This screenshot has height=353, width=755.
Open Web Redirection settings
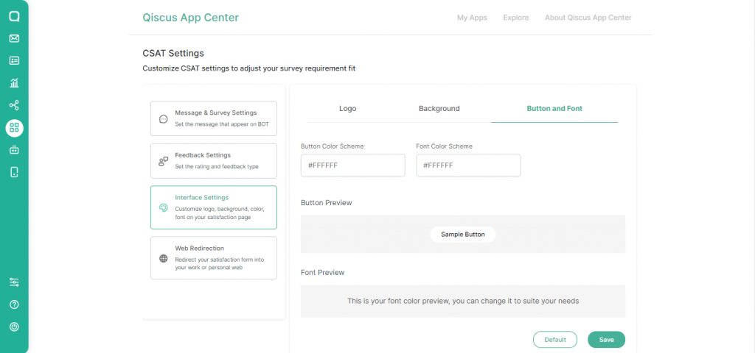pyautogui.click(x=214, y=257)
